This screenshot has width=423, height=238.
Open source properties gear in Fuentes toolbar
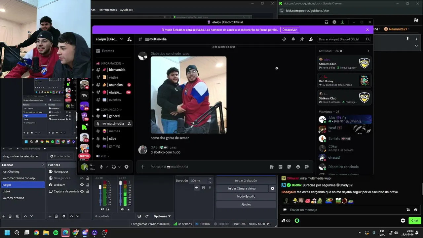64,216
